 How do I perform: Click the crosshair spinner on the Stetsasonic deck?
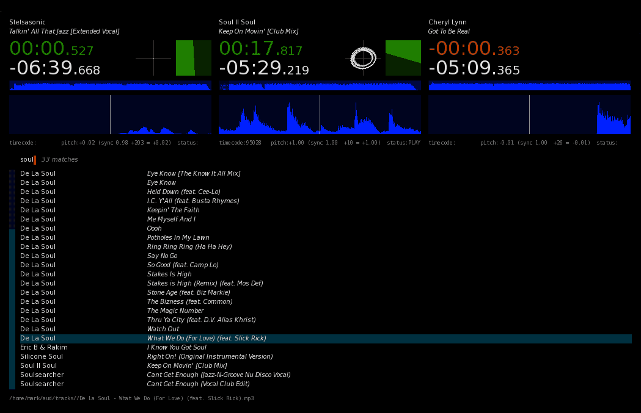click(x=153, y=58)
